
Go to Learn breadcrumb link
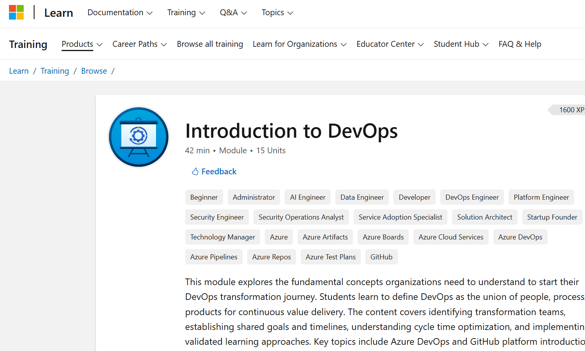(x=19, y=71)
